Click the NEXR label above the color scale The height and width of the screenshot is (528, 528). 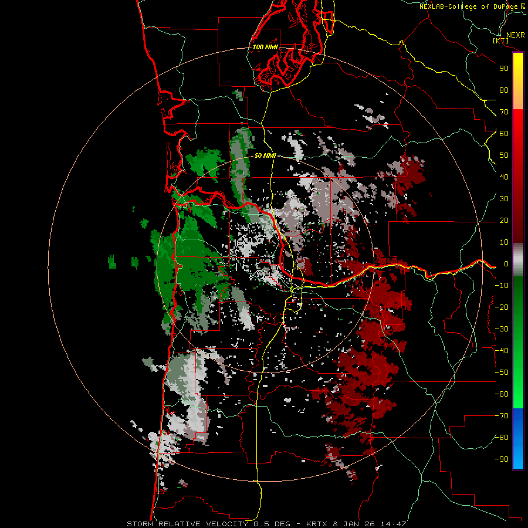[x=516, y=35]
